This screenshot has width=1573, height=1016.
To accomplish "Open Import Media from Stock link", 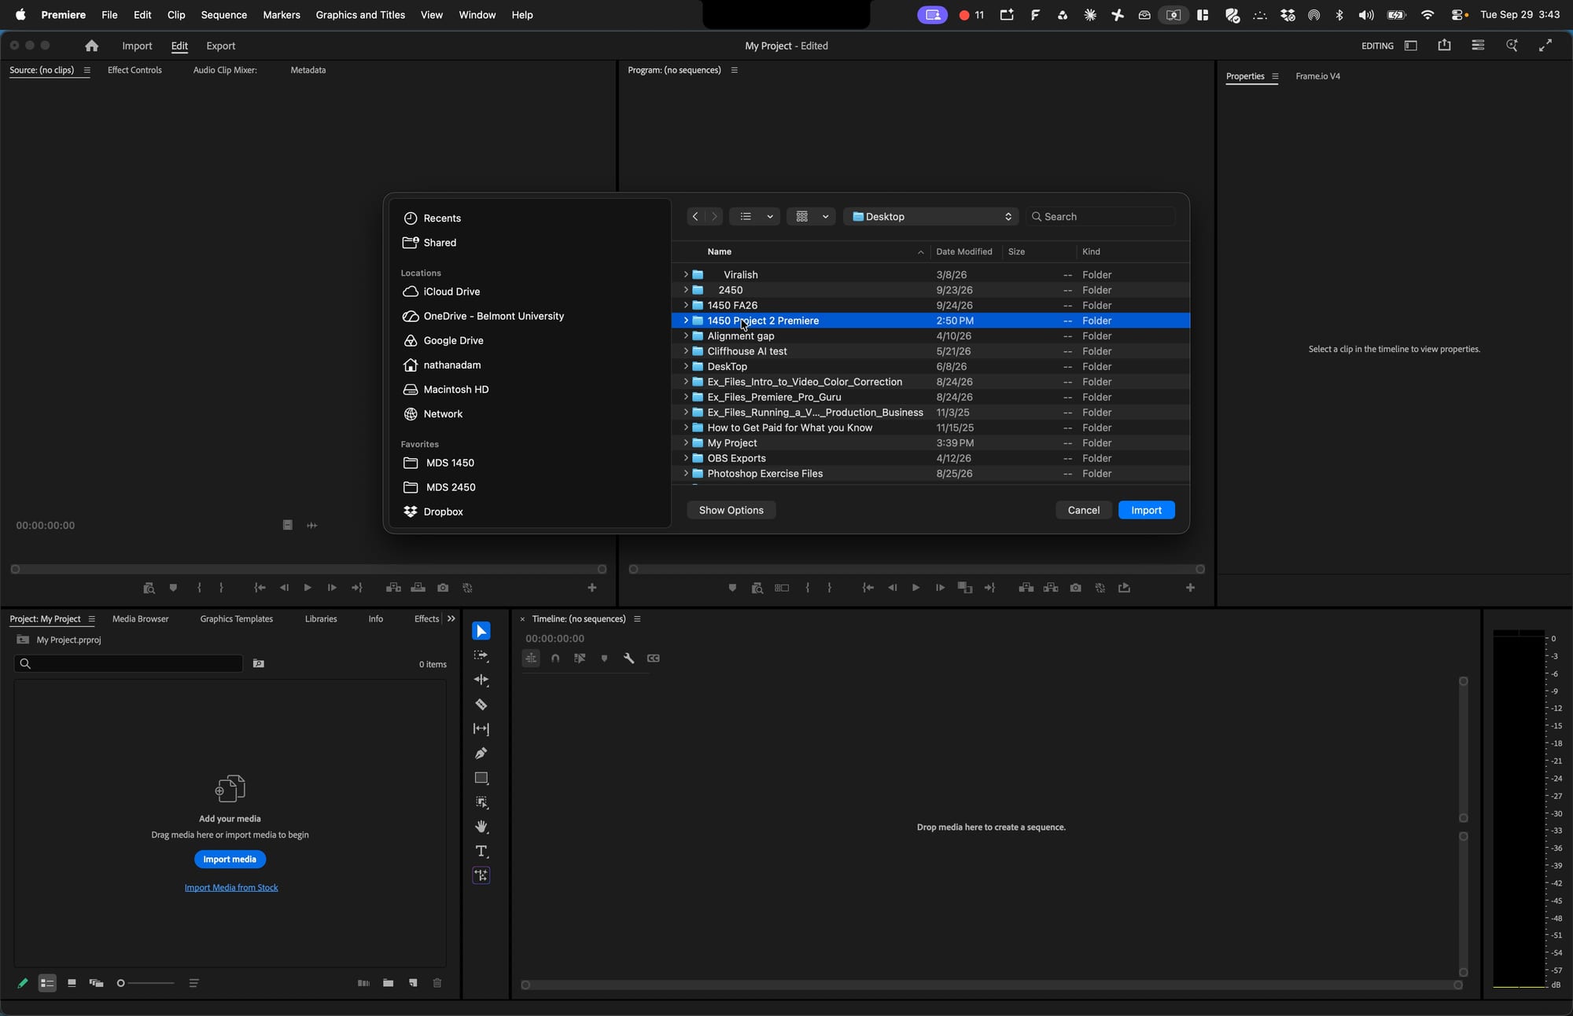I will (231, 888).
